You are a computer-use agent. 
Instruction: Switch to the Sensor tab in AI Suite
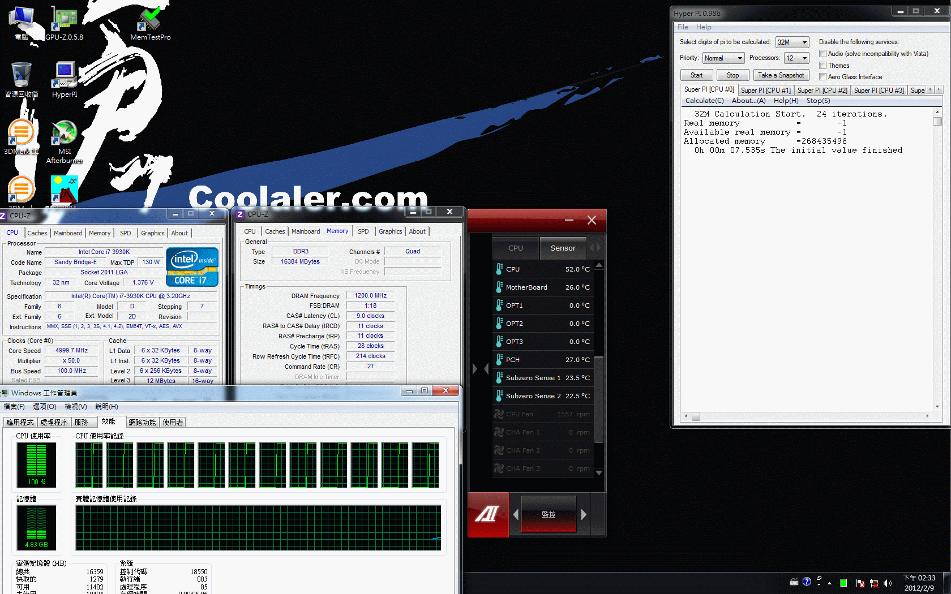563,248
